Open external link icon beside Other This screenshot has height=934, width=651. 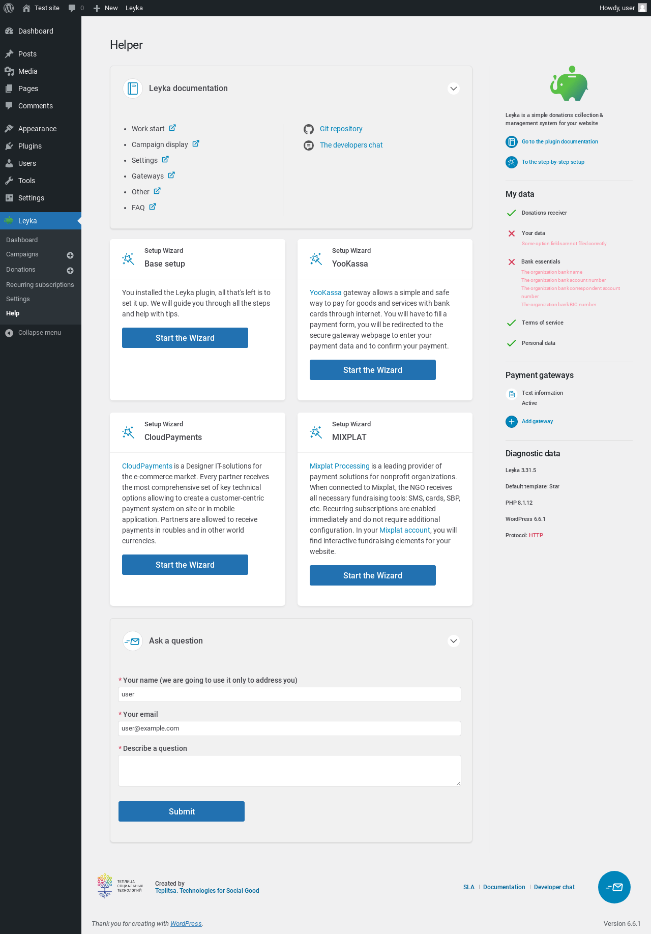(157, 191)
